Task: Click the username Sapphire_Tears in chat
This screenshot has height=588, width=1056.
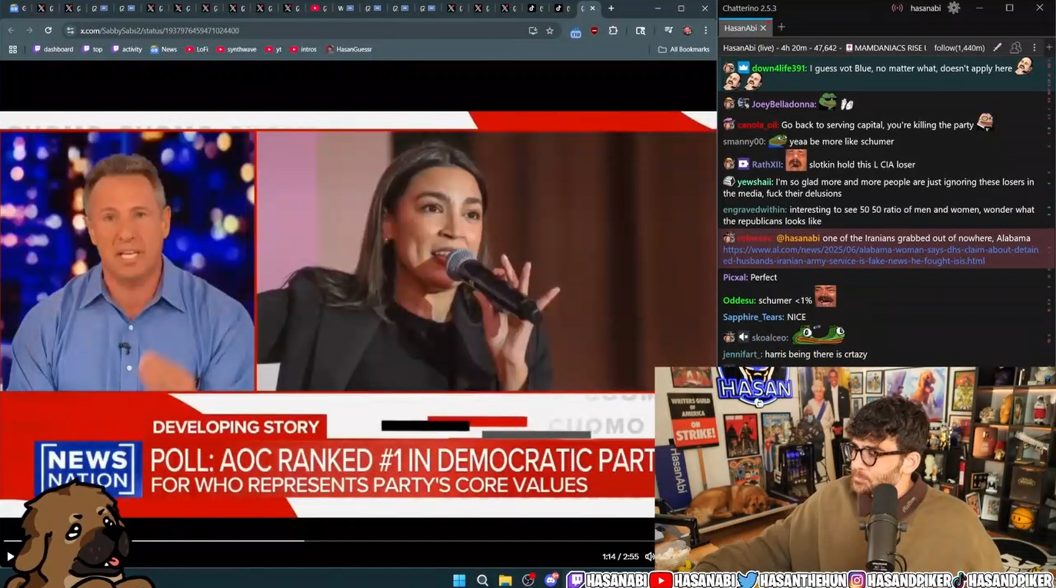Action: [754, 317]
